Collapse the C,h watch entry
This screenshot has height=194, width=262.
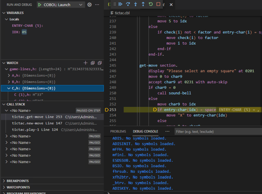pos(9,88)
